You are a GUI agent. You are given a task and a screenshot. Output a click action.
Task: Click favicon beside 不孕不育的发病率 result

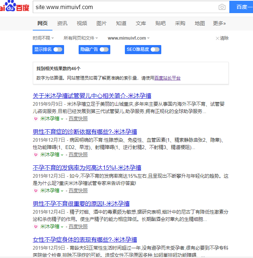tap(36, 190)
